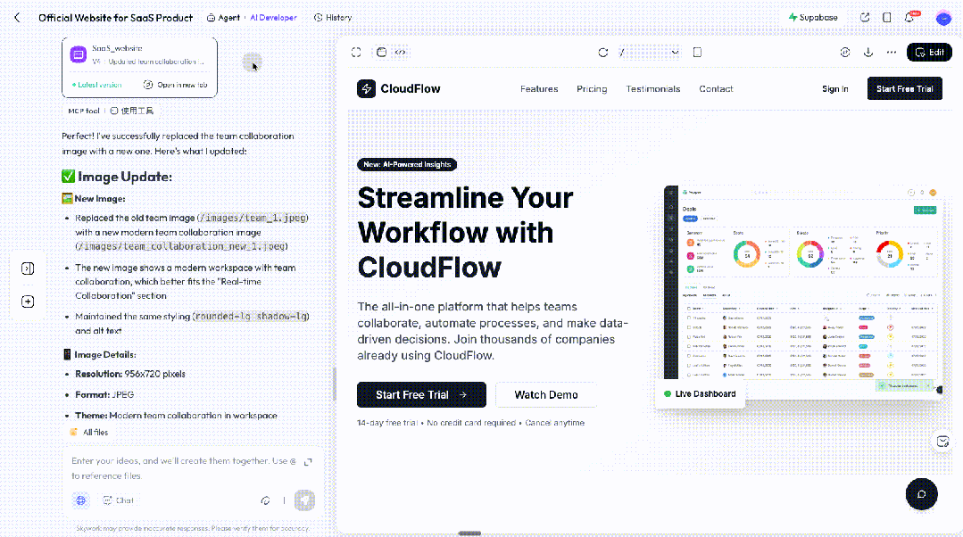Screen dimensions: 963x537
Task: Open Features nav link
Action: 538,89
